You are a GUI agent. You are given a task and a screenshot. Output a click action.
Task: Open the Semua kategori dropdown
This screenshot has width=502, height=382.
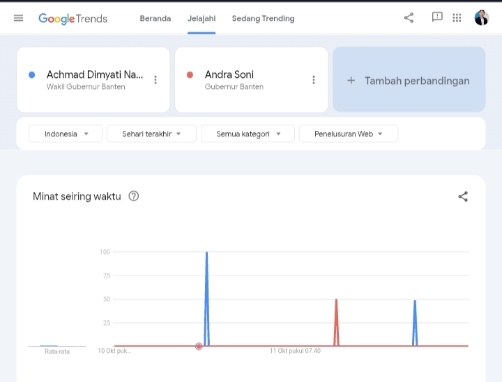pyautogui.click(x=248, y=134)
